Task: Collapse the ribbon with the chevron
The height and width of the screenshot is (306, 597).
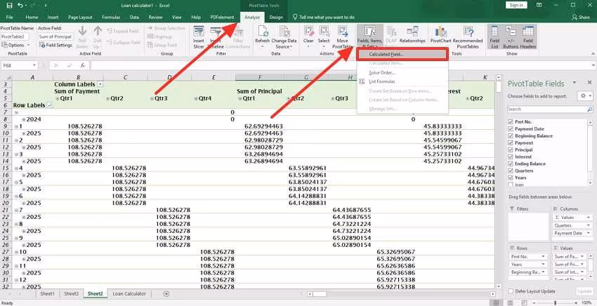Action: pyautogui.click(x=592, y=55)
